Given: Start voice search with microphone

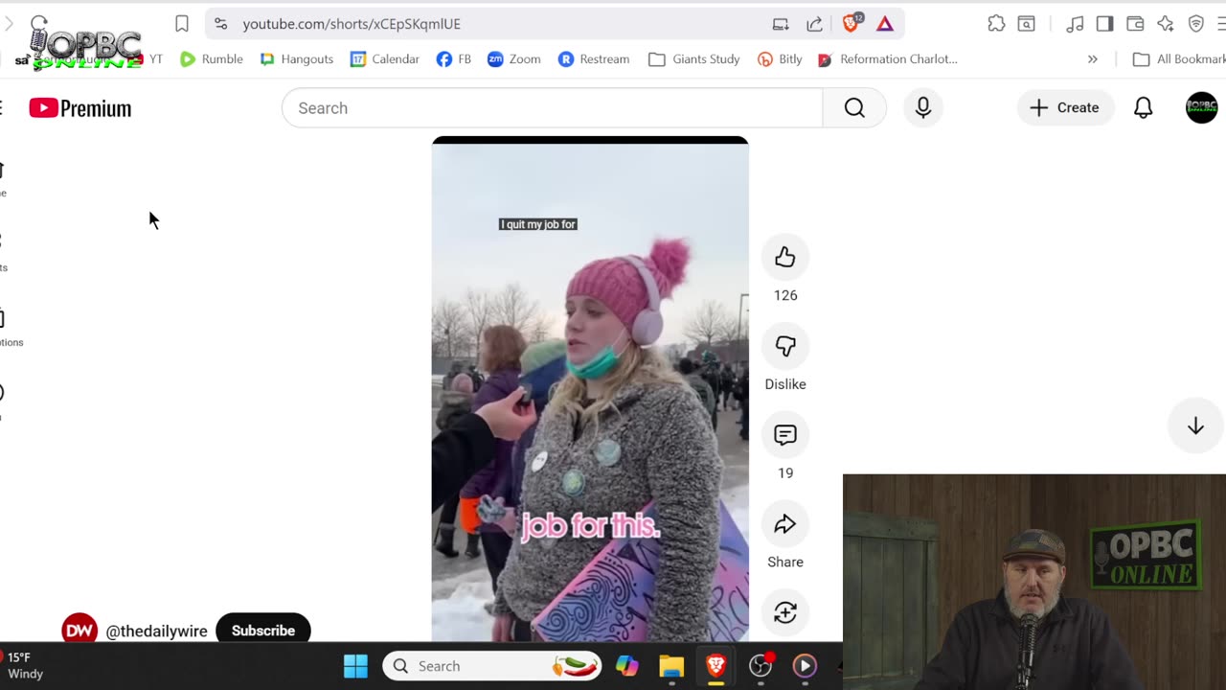Looking at the screenshot, I should tap(923, 108).
